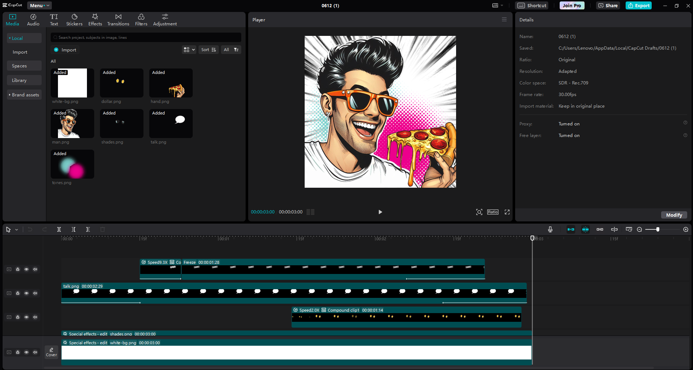The height and width of the screenshot is (370, 693).
Task: Select the white-bg.png thumbnail
Action: point(72,83)
